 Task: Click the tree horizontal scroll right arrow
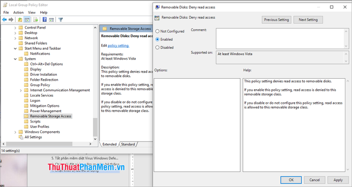tap(90, 144)
